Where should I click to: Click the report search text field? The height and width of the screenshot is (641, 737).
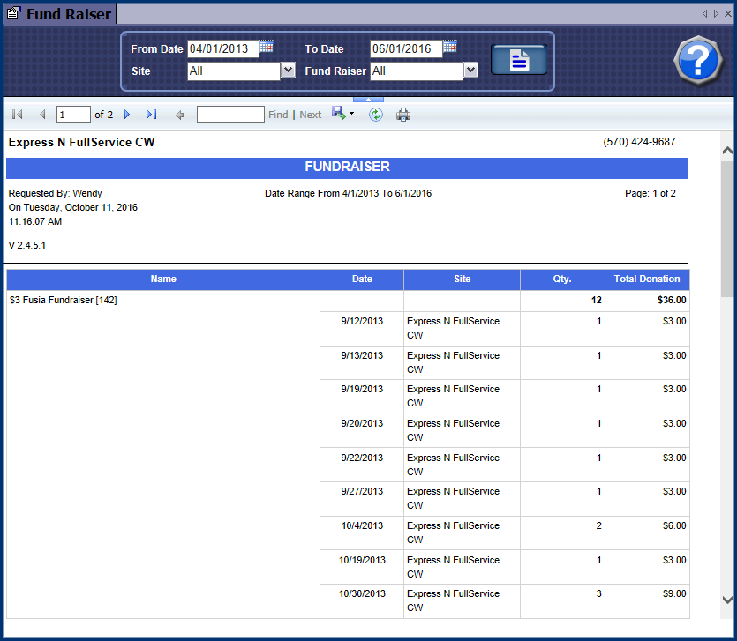[x=229, y=115]
